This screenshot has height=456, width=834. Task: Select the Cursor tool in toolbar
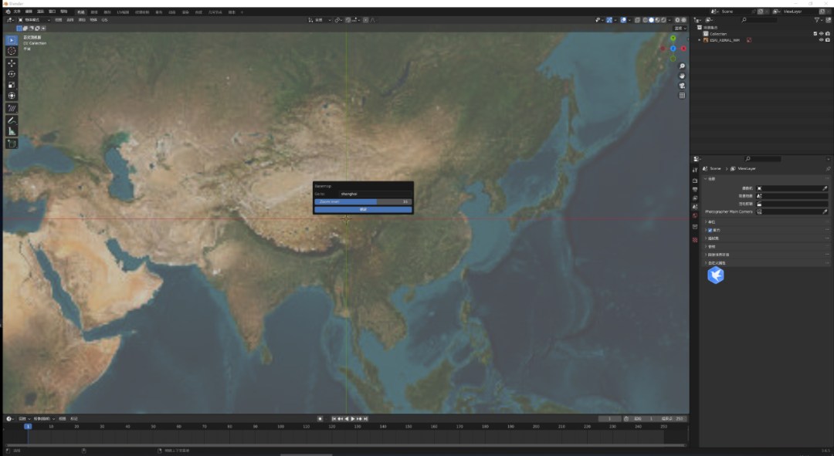pyautogui.click(x=12, y=51)
